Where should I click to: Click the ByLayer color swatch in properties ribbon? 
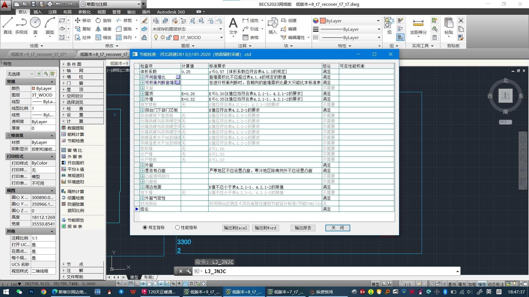point(323,21)
